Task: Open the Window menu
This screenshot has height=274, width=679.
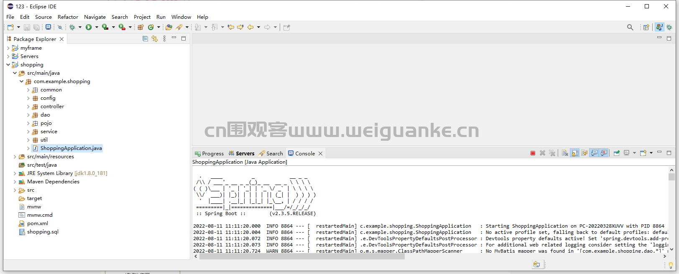Action: pos(181,17)
